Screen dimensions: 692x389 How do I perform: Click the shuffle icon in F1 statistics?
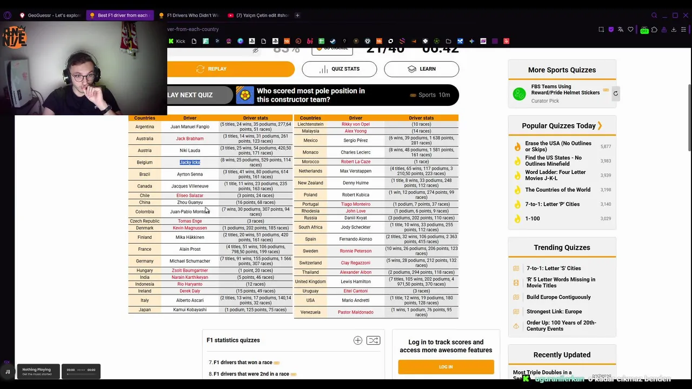tap(373, 340)
